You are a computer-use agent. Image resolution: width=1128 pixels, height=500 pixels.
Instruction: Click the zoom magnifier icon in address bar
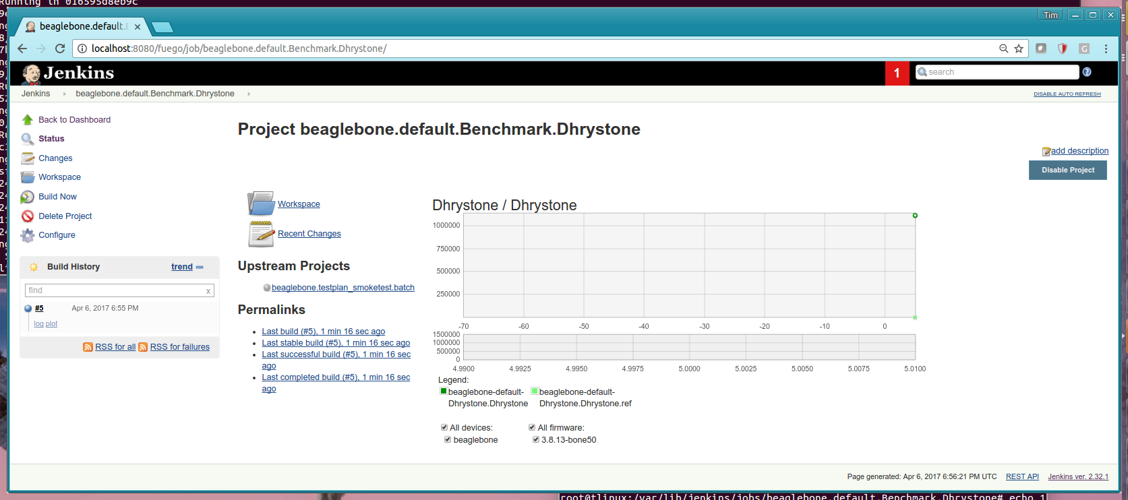[1004, 49]
